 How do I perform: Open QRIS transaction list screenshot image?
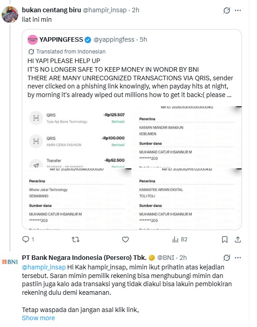click(77, 137)
